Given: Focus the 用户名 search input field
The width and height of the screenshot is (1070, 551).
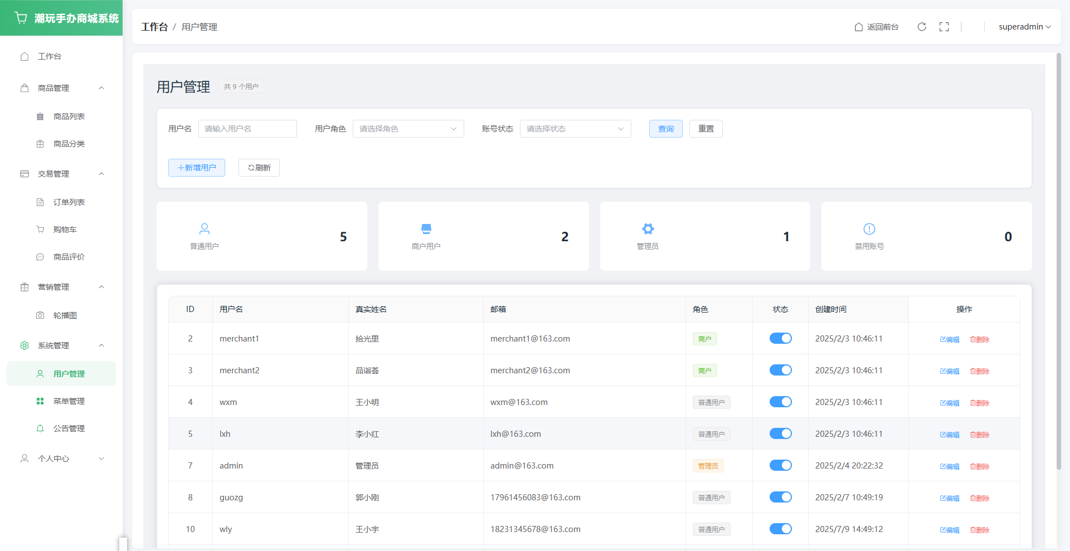Looking at the screenshot, I should (247, 129).
